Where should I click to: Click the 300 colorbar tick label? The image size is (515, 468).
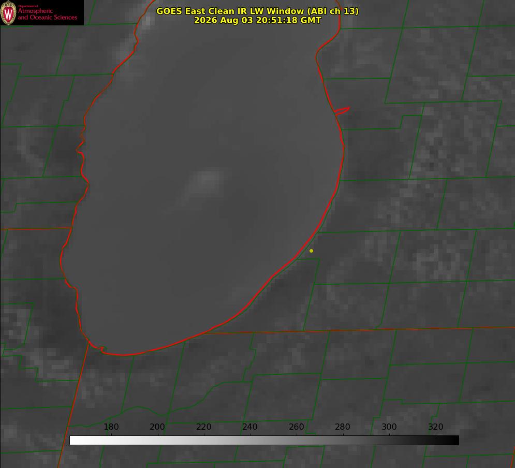(x=389, y=427)
